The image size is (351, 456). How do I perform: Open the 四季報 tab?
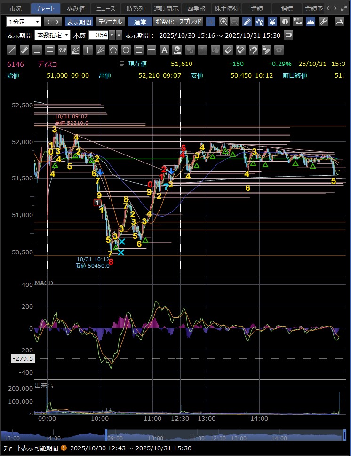pos(196,8)
